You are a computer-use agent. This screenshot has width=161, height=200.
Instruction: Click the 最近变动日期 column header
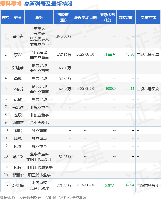click(85, 17)
